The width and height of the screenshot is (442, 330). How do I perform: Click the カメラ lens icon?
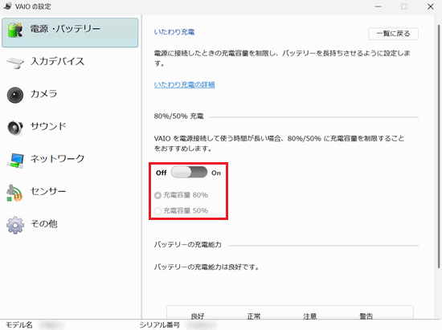(x=15, y=95)
